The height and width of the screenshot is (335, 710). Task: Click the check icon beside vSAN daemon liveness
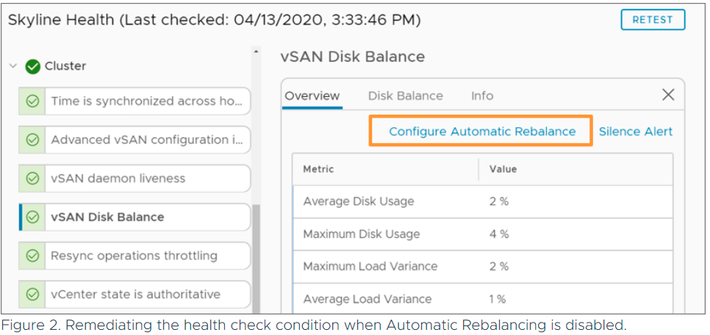[x=32, y=179]
